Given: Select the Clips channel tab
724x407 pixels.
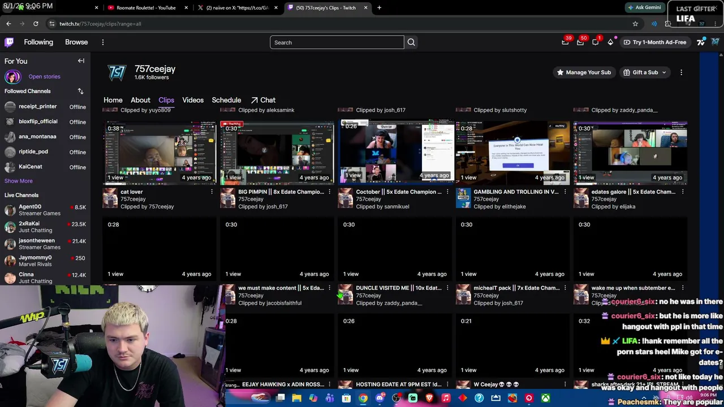Looking at the screenshot, I should tap(166, 100).
